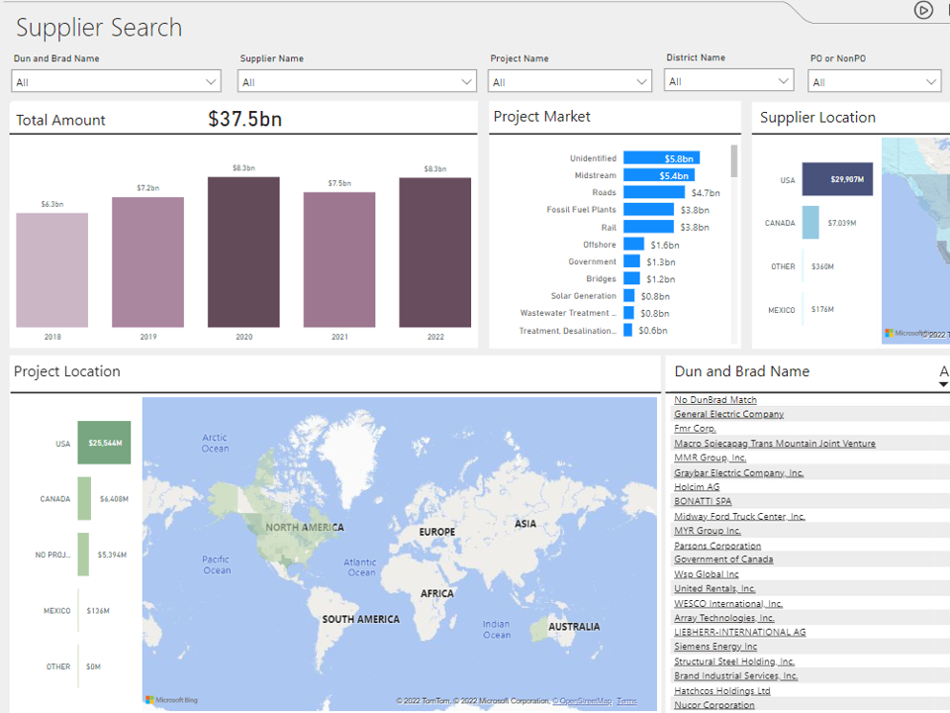Click the OpenStreetMap attribution link
Image resolution: width=950 pixels, height=713 pixels.
click(x=582, y=701)
